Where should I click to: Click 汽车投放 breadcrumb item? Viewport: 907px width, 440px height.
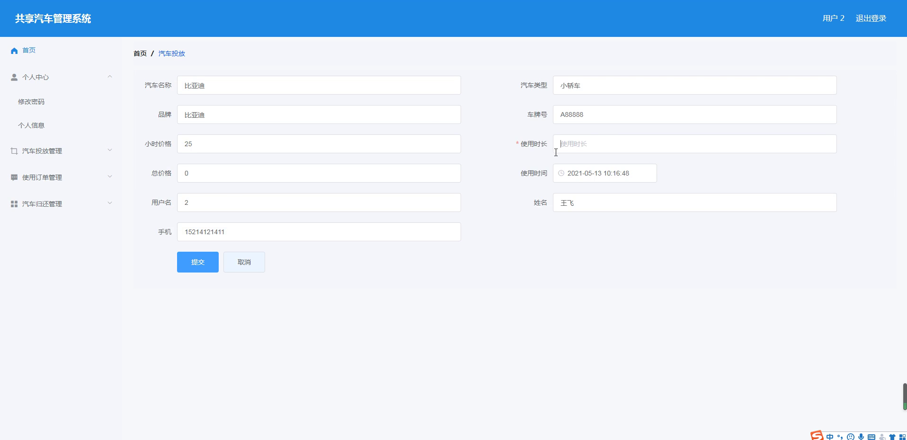coord(172,53)
